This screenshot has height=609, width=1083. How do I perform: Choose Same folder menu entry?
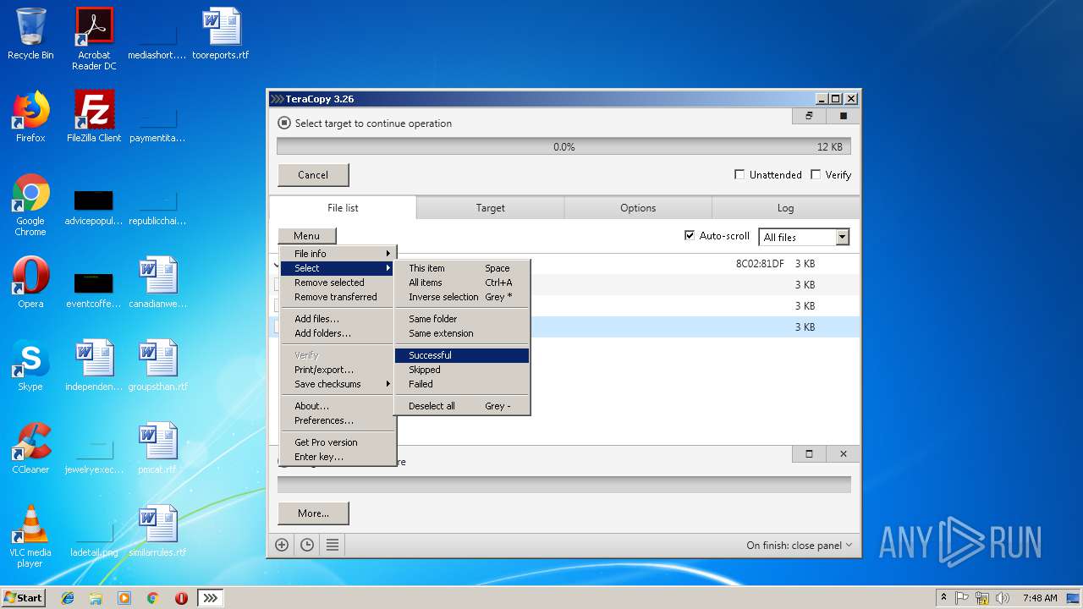462,319
